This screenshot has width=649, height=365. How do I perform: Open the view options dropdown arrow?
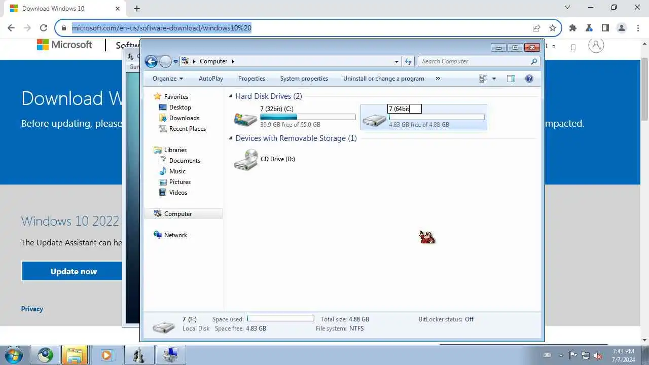click(x=494, y=79)
